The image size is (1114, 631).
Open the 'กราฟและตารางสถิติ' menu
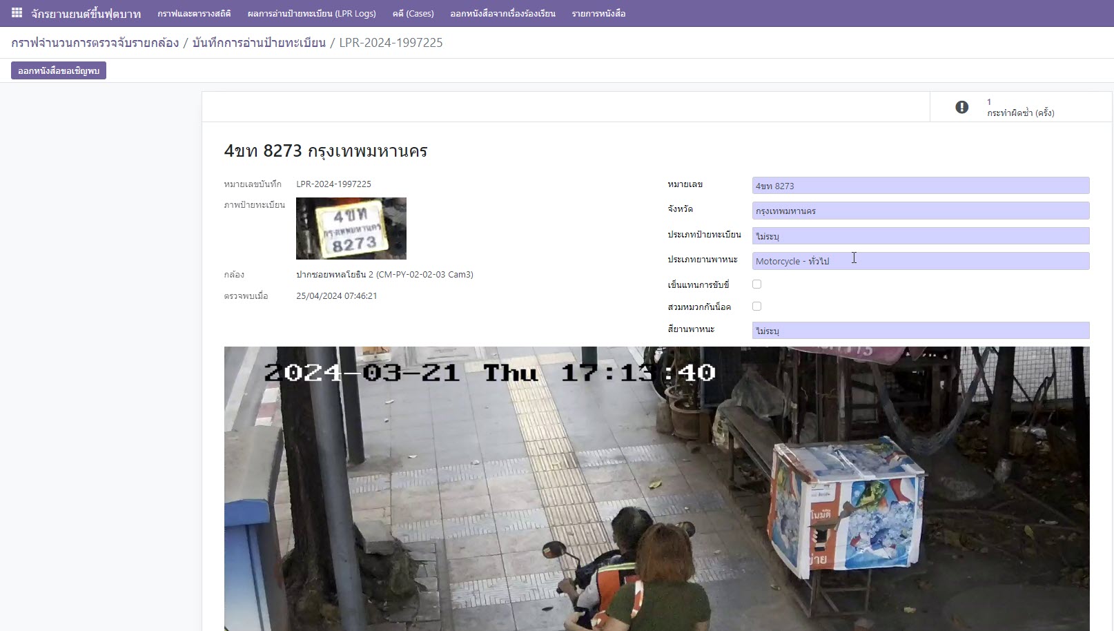coord(194,14)
